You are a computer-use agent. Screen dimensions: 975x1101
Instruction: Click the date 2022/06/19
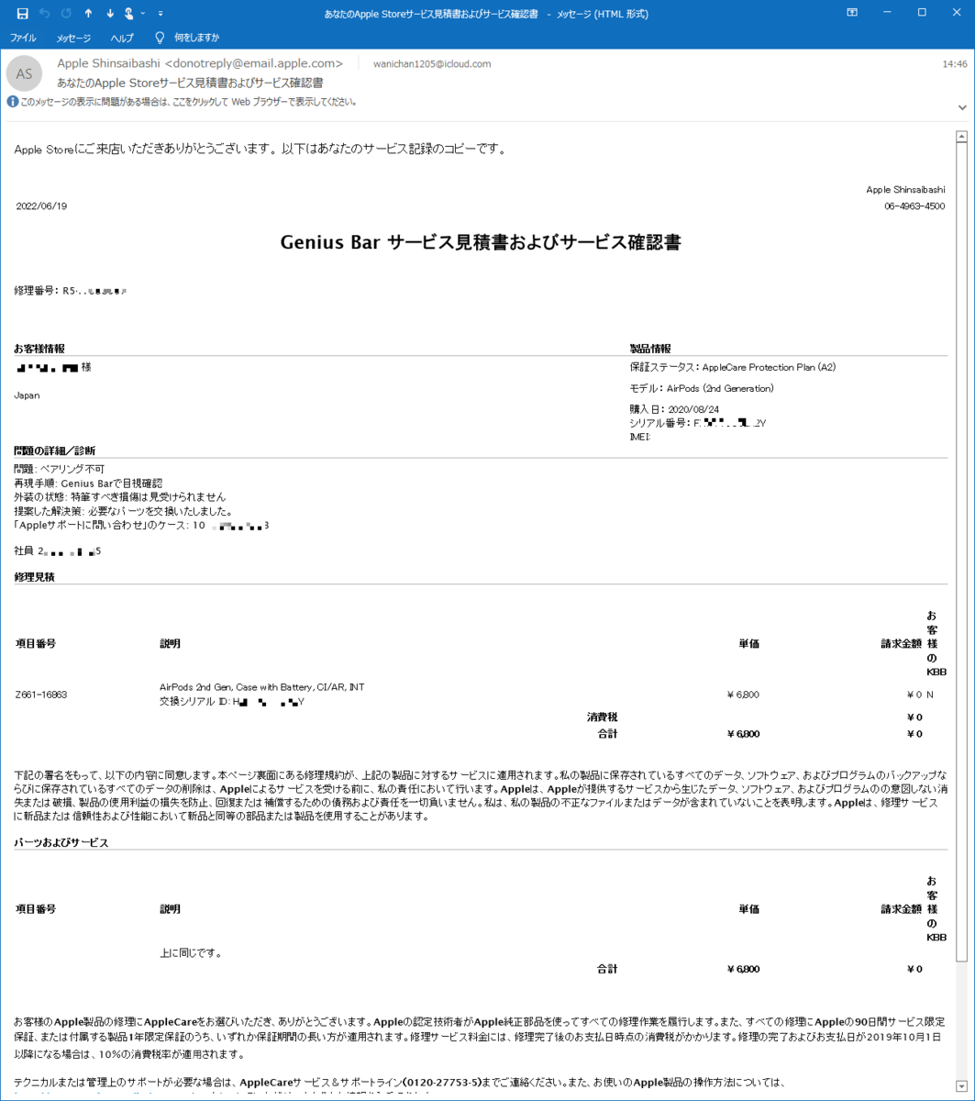click(x=41, y=206)
